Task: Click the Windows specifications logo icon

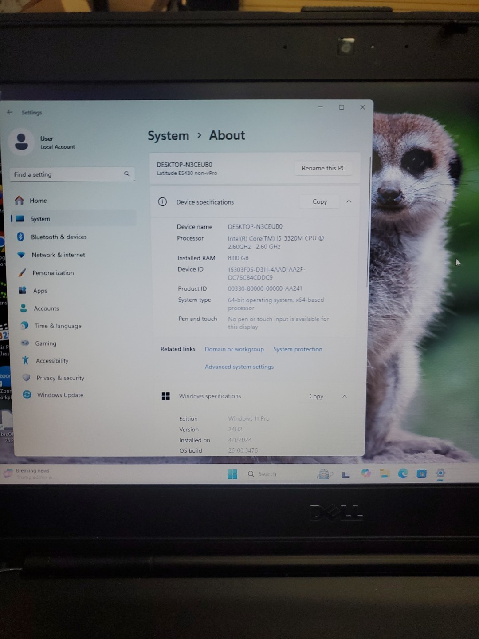Action: click(x=166, y=396)
